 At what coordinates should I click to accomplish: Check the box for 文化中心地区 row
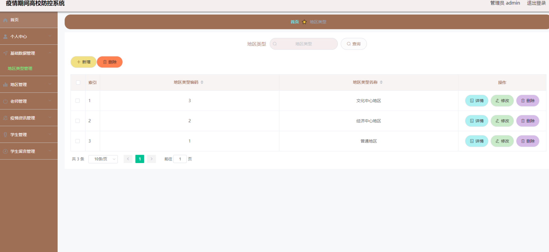point(78,101)
